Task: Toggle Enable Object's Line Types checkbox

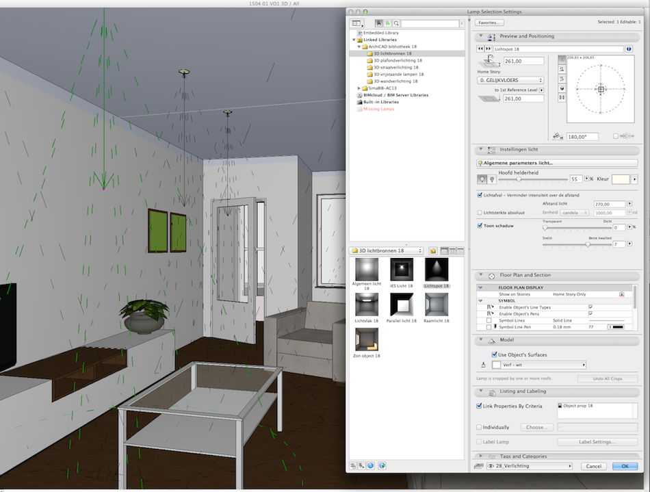Action: (590, 307)
